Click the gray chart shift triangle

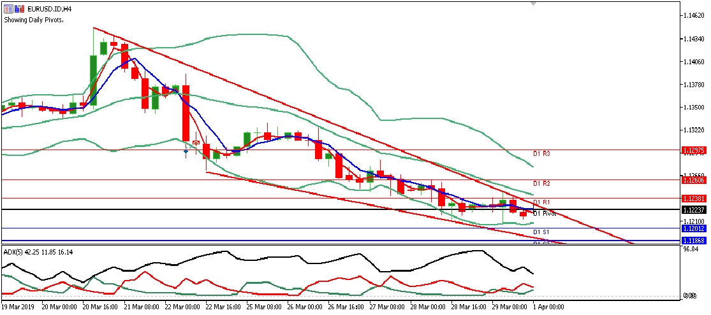(533, 3)
